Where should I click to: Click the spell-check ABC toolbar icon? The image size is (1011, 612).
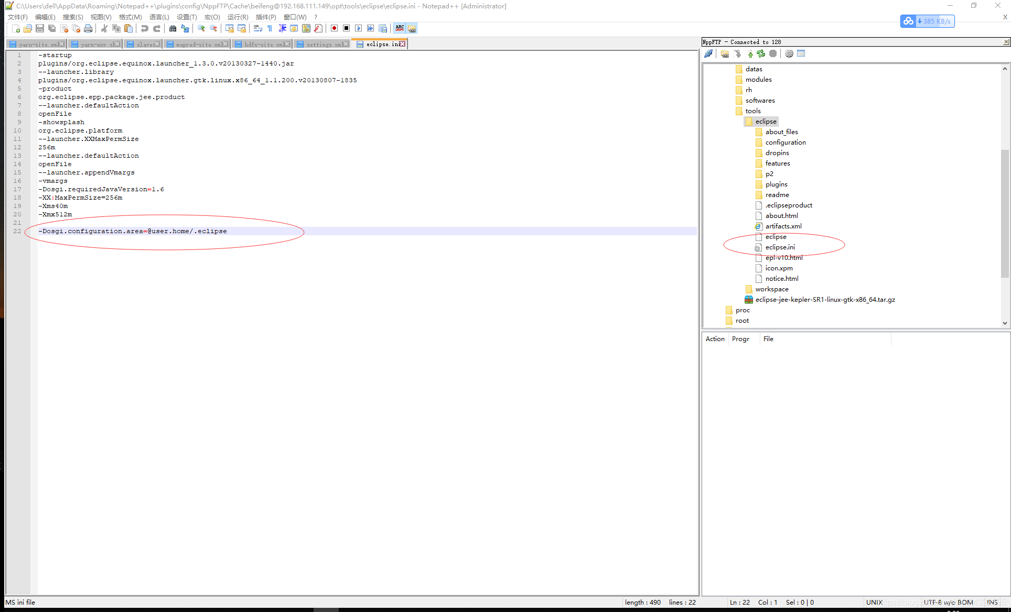click(400, 28)
